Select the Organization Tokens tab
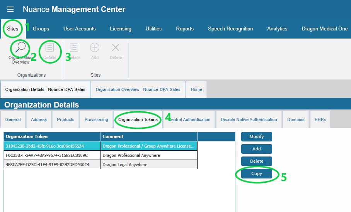The width and height of the screenshot is (351, 212). click(x=138, y=119)
